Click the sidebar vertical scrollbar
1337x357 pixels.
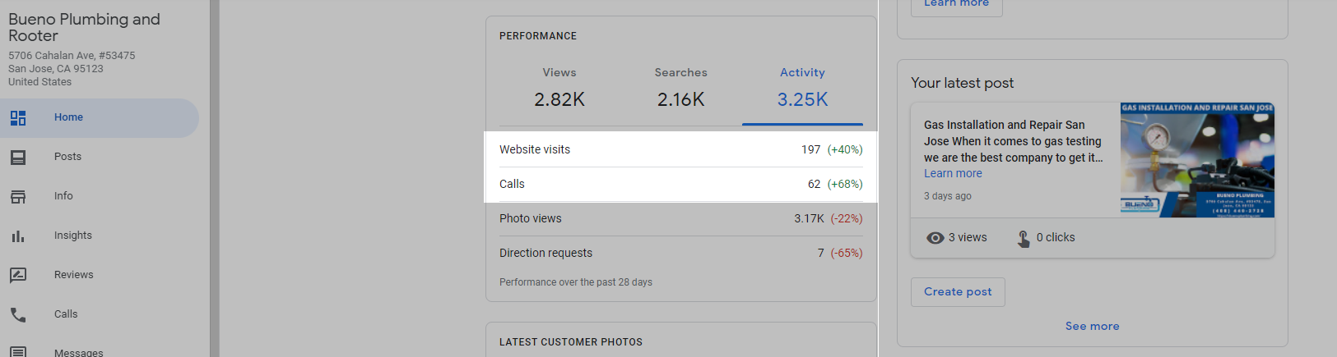pyautogui.click(x=215, y=178)
